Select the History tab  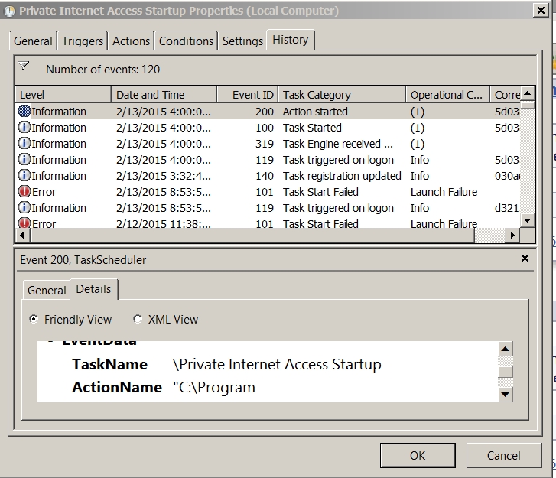[291, 40]
